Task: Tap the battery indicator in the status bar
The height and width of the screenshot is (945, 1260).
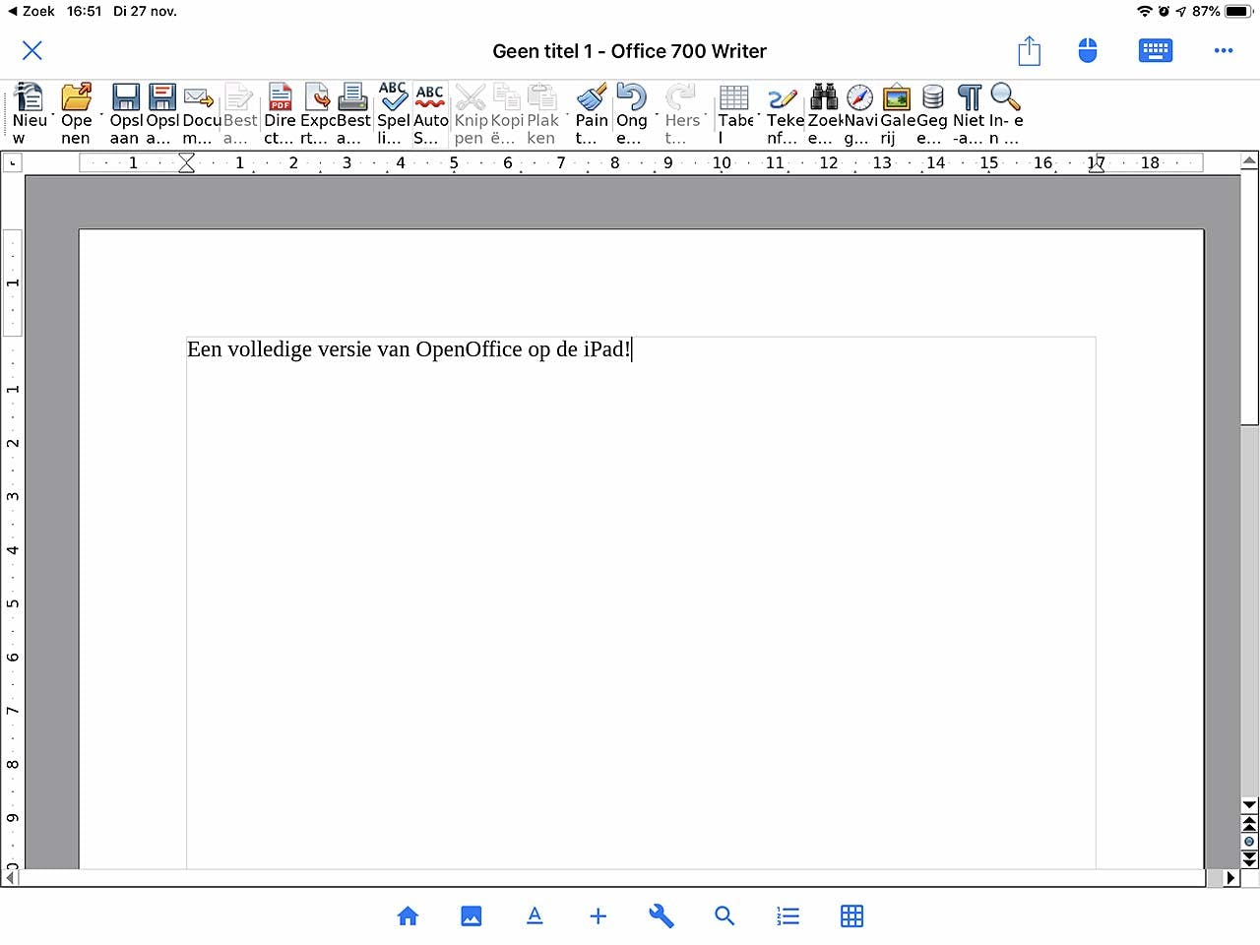Action: (x=1237, y=11)
